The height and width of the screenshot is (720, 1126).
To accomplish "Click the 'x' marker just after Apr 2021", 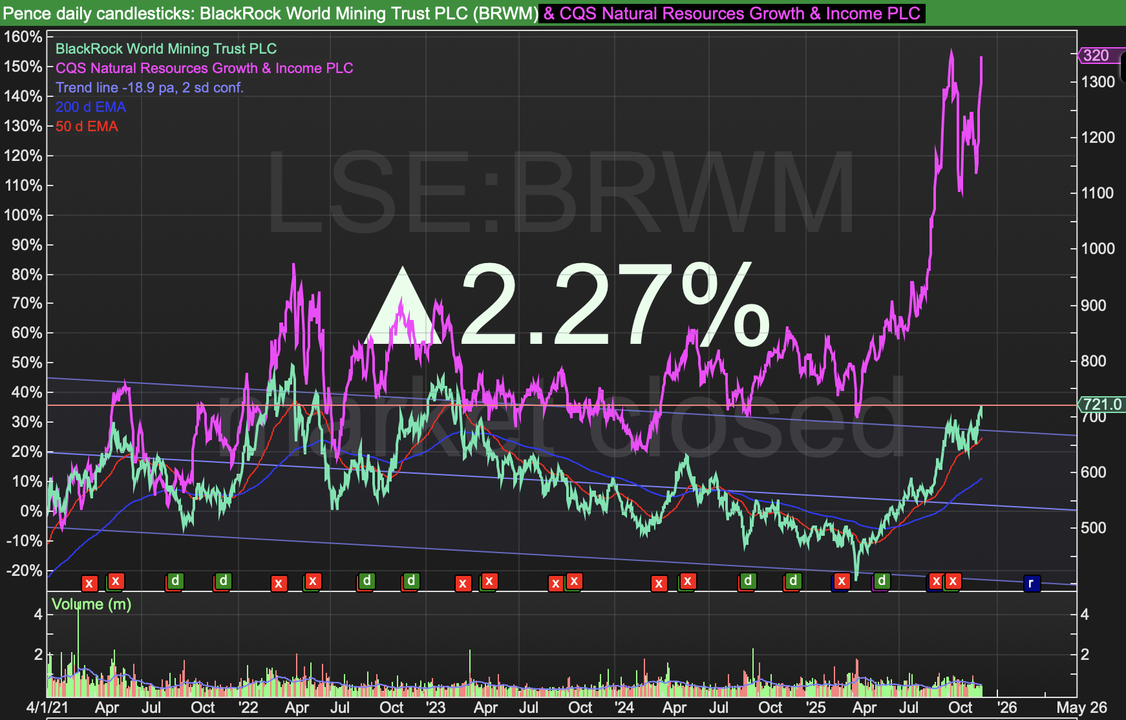I will click(116, 581).
